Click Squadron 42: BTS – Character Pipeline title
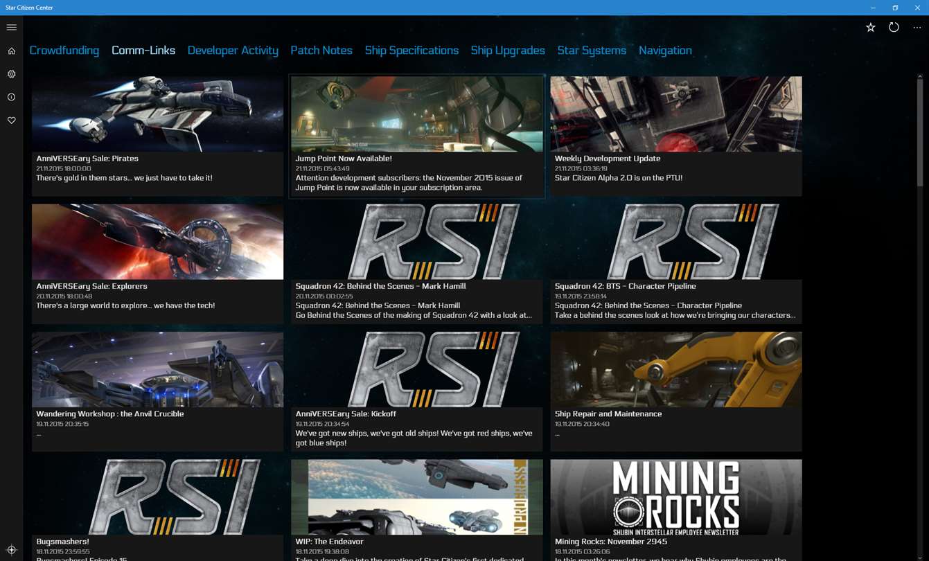 click(626, 286)
